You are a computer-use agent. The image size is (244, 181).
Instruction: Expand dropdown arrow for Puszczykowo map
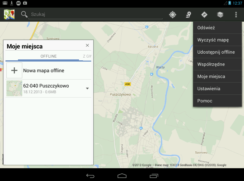[x=88, y=88]
